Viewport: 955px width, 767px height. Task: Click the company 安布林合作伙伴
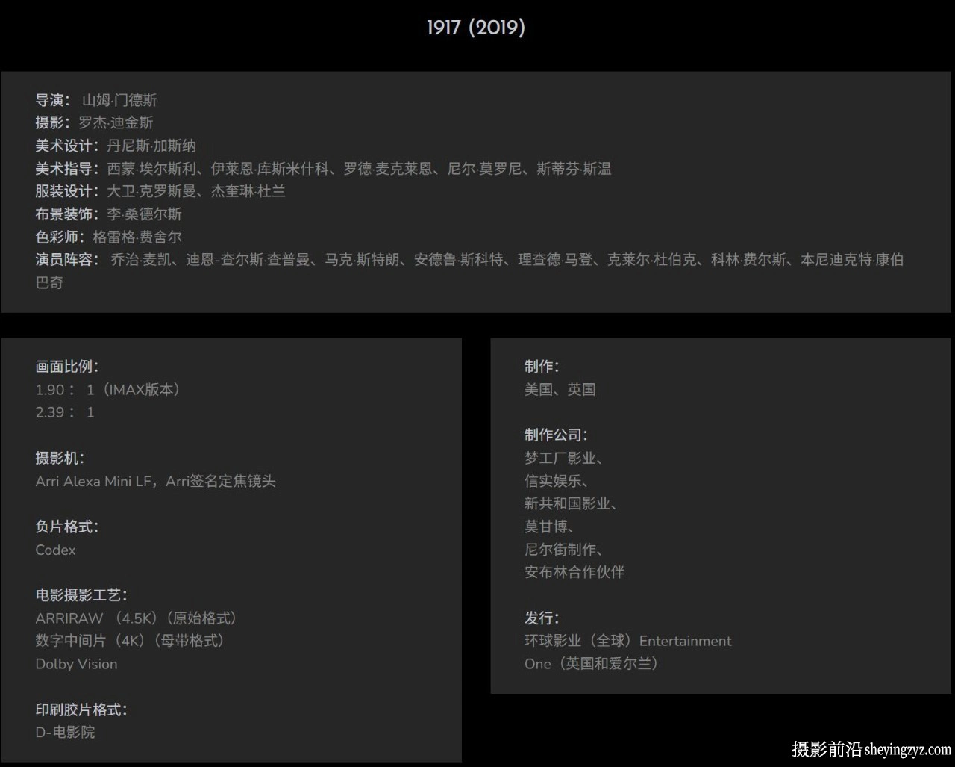(x=574, y=572)
